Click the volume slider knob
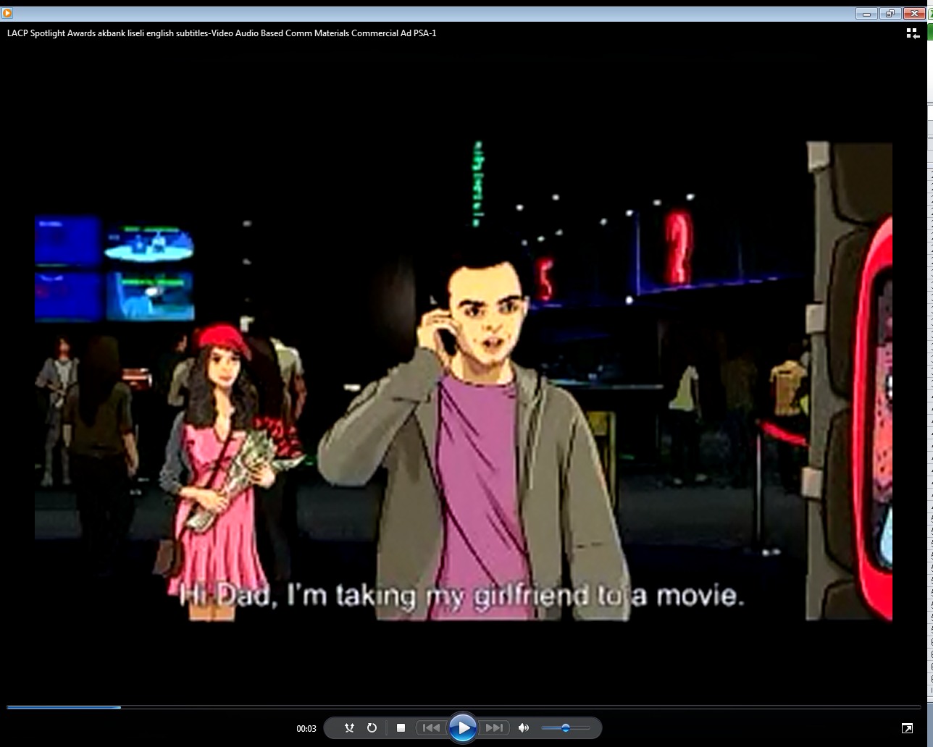Viewport: 933px width, 747px height. pyautogui.click(x=566, y=728)
